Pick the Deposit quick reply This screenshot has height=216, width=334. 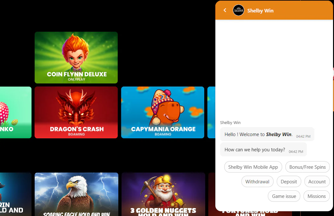(x=289, y=182)
